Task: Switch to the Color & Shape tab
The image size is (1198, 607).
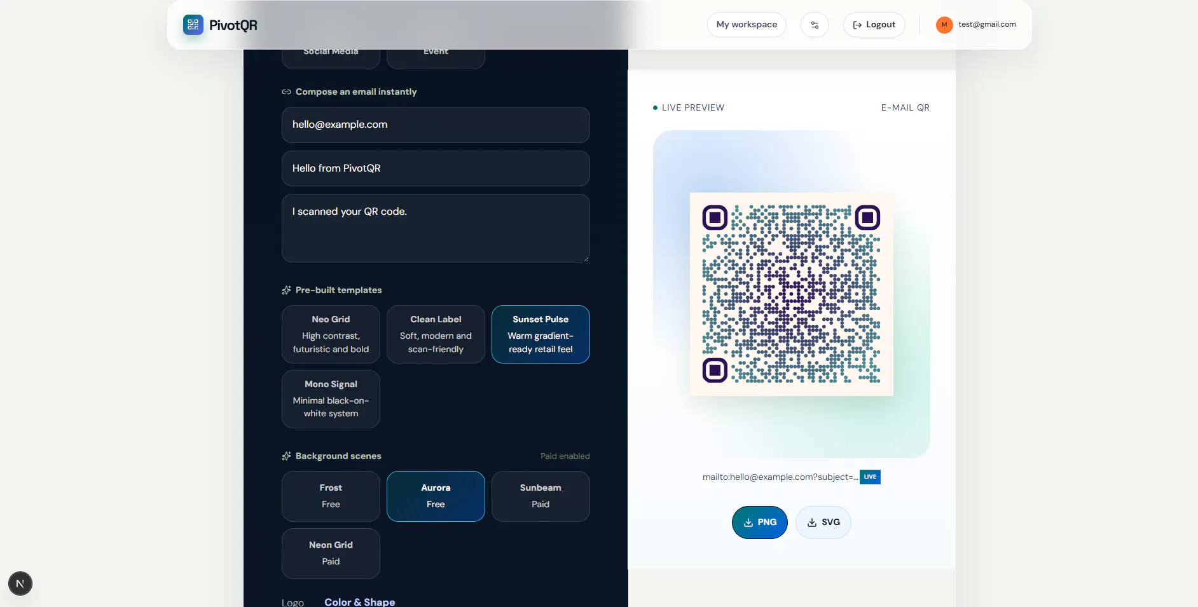Action: [x=360, y=602]
